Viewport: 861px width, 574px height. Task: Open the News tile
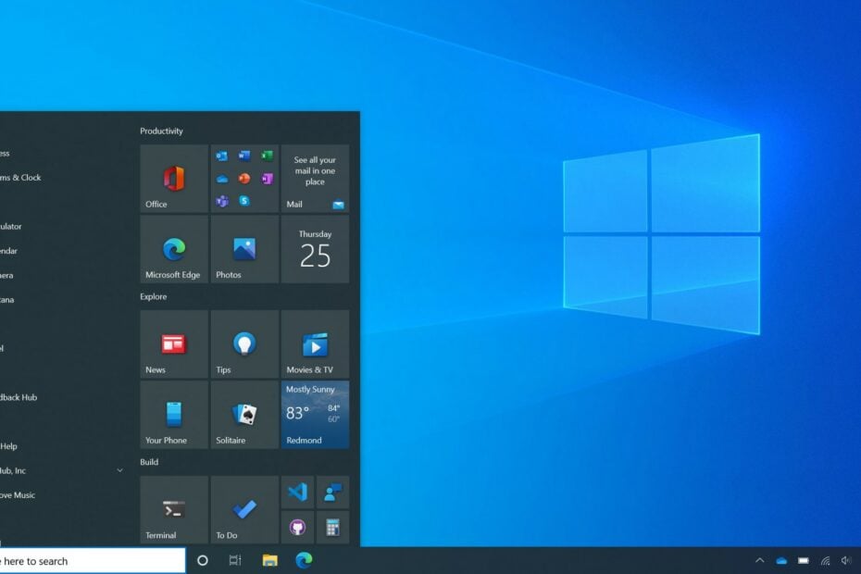pyautogui.click(x=172, y=343)
